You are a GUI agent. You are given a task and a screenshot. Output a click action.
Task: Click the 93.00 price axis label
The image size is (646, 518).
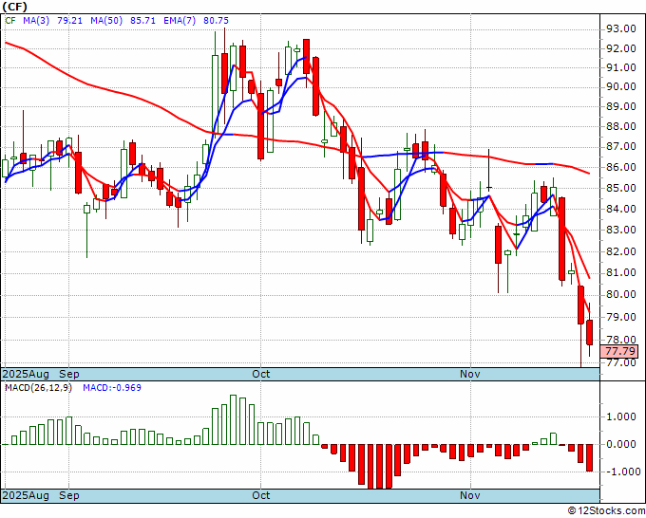tap(620, 28)
